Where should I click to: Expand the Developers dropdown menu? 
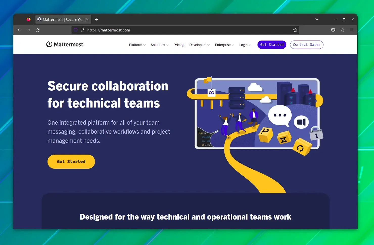(199, 45)
